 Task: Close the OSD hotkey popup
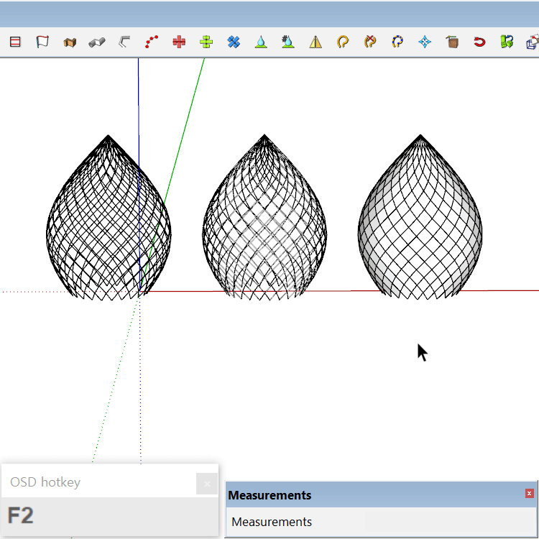[x=207, y=484]
